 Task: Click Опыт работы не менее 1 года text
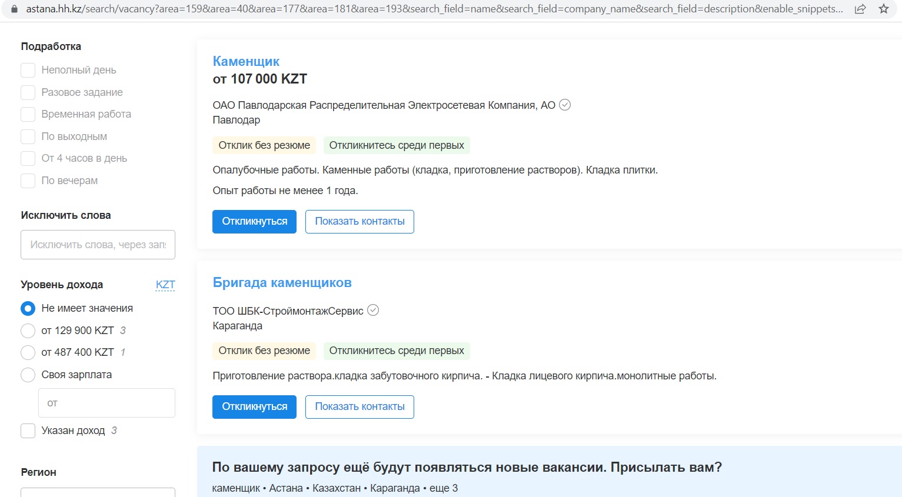[x=285, y=191]
